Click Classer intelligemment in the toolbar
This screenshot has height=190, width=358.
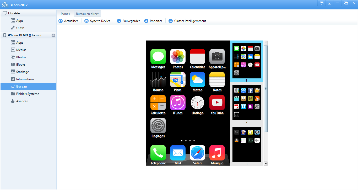click(187, 21)
